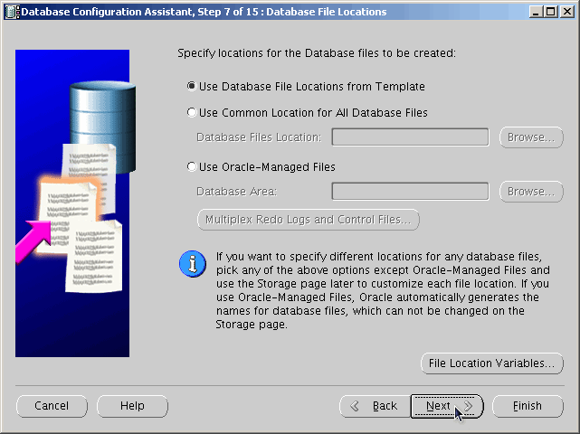580x434 pixels.
Task: Click the Database Files Location text field
Action: (410, 137)
